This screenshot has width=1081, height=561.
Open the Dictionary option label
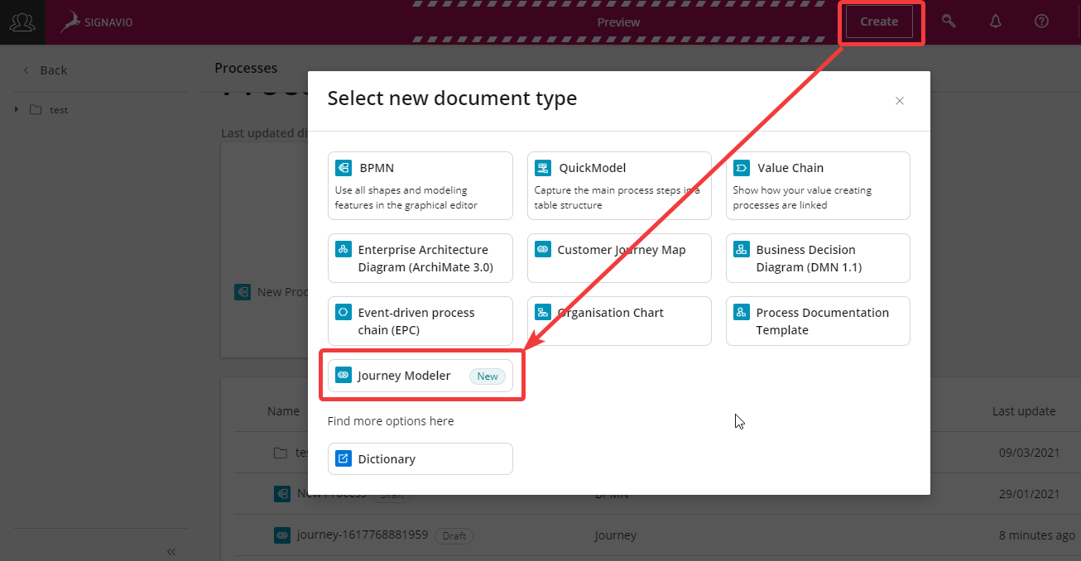point(387,459)
